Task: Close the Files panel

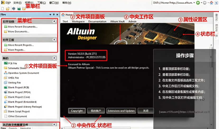Action: pos(57,15)
